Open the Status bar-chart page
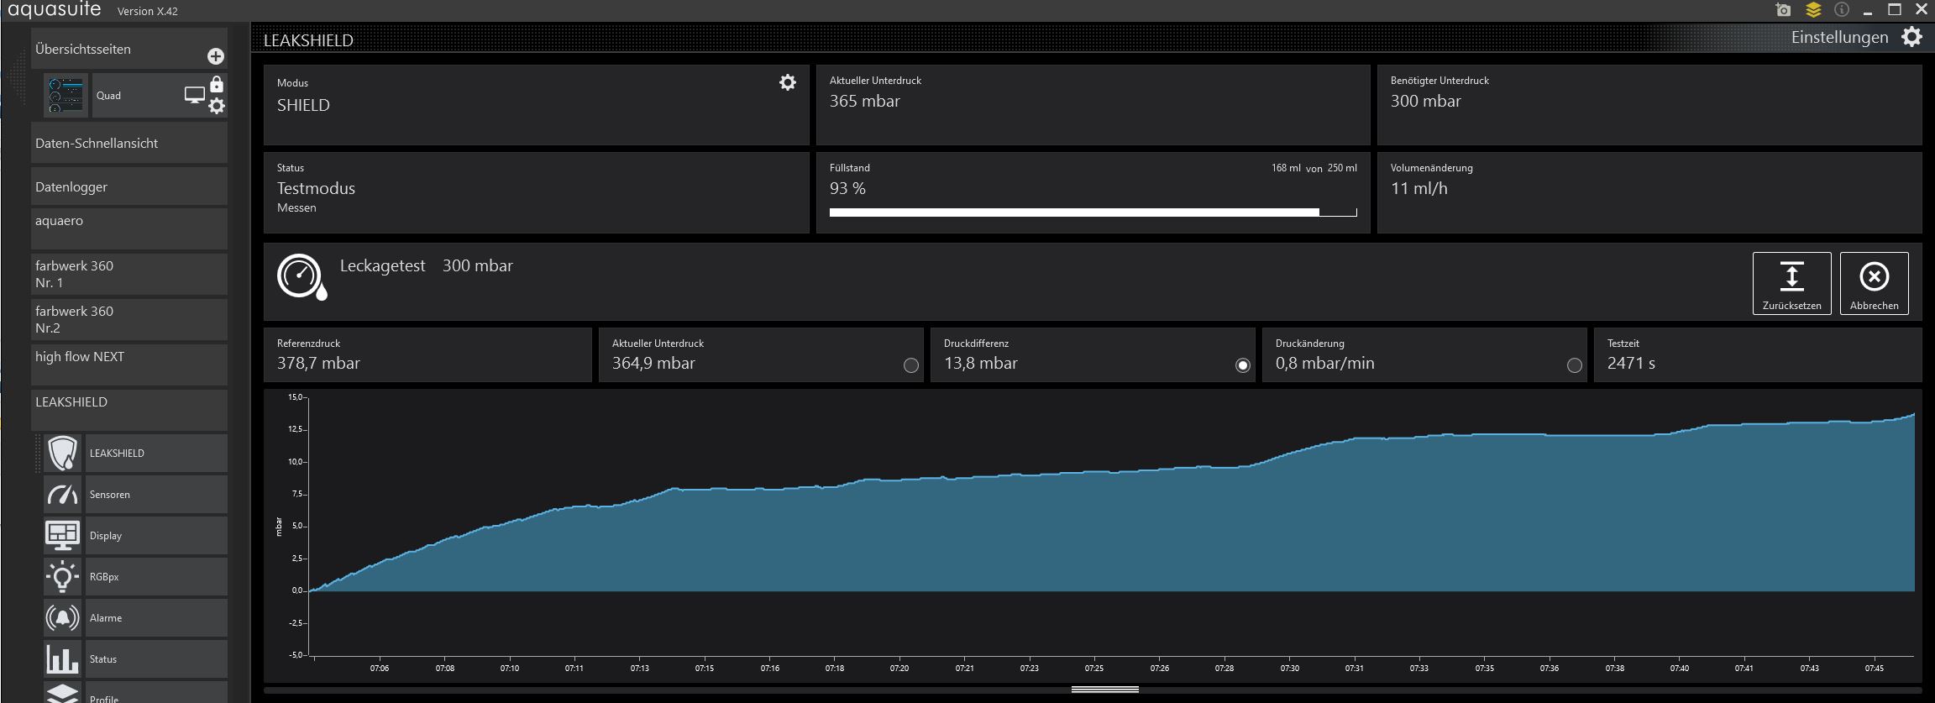This screenshot has height=703, width=1935. (x=135, y=659)
